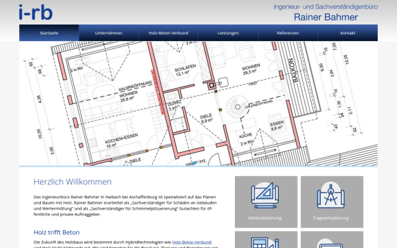Click the Holz trifft Beton heading
Screen dimensions: 397x248
click(x=57, y=232)
